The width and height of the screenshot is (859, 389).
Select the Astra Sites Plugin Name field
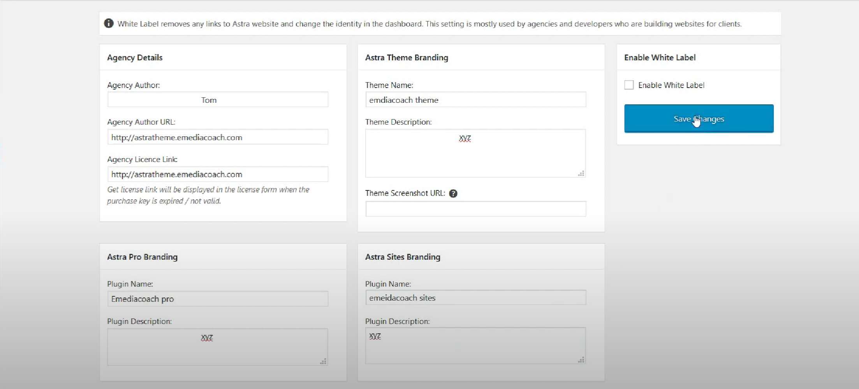point(475,297)
